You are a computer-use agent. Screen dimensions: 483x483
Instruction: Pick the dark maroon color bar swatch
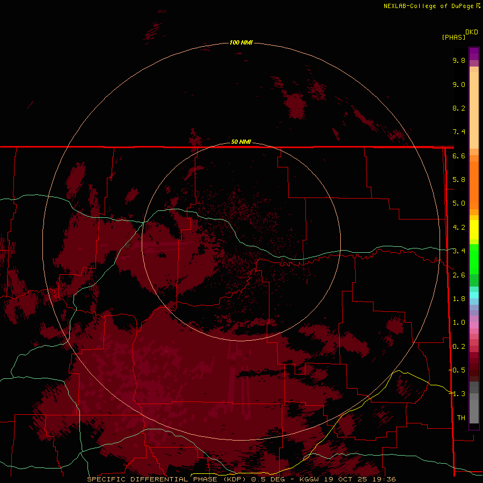tap(474, 367)
